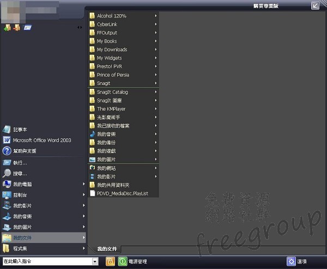Expand arrow next to 程式集
This screenshot has height=269, width=327.
pyautogui.click(x=83, y=248)
